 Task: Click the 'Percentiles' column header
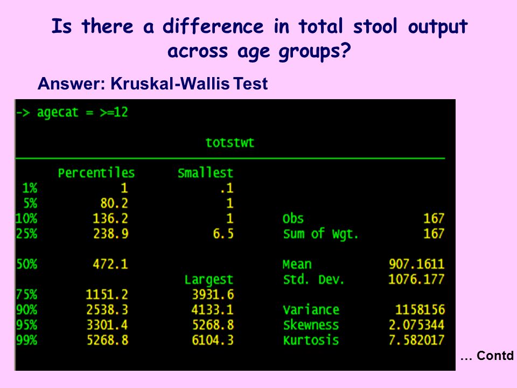pos(96,173)
